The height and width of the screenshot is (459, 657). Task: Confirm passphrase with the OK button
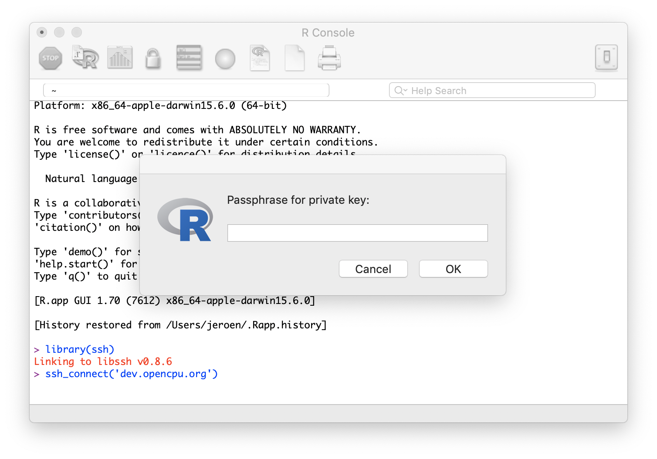(x=453, y=269)
